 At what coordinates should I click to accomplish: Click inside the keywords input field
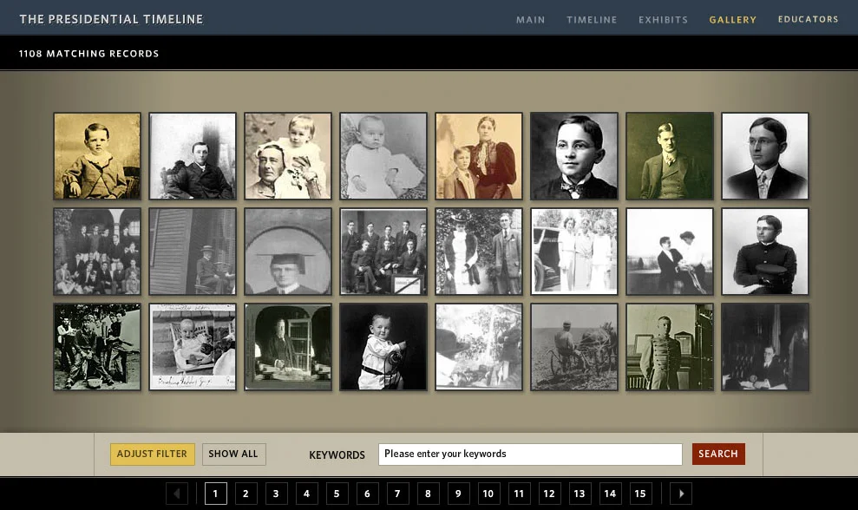[x=529, y=454]
